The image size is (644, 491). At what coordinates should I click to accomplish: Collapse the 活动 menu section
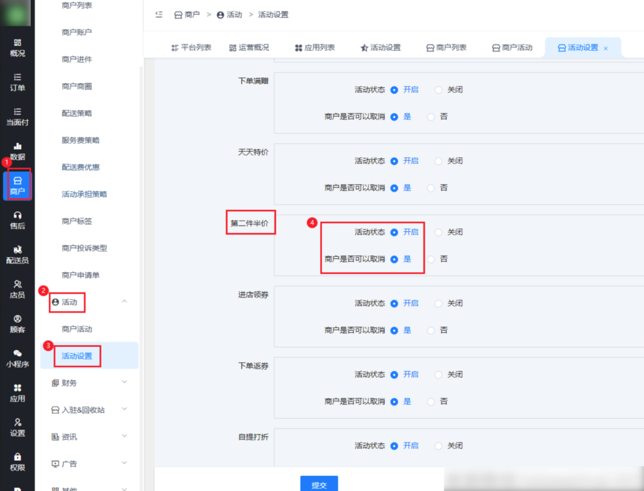(x=124, y=302)
